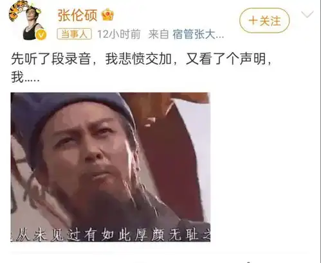This screenshot has height=263, width=321.
Task: Follow the user with +关注 button
Action: coord(264,21)
